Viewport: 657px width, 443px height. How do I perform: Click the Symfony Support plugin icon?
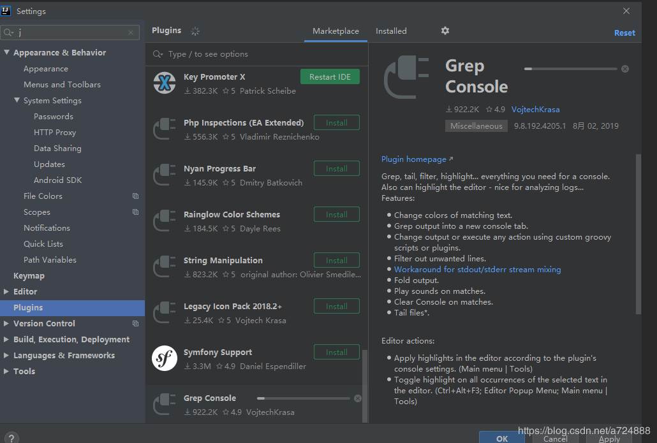165,358
